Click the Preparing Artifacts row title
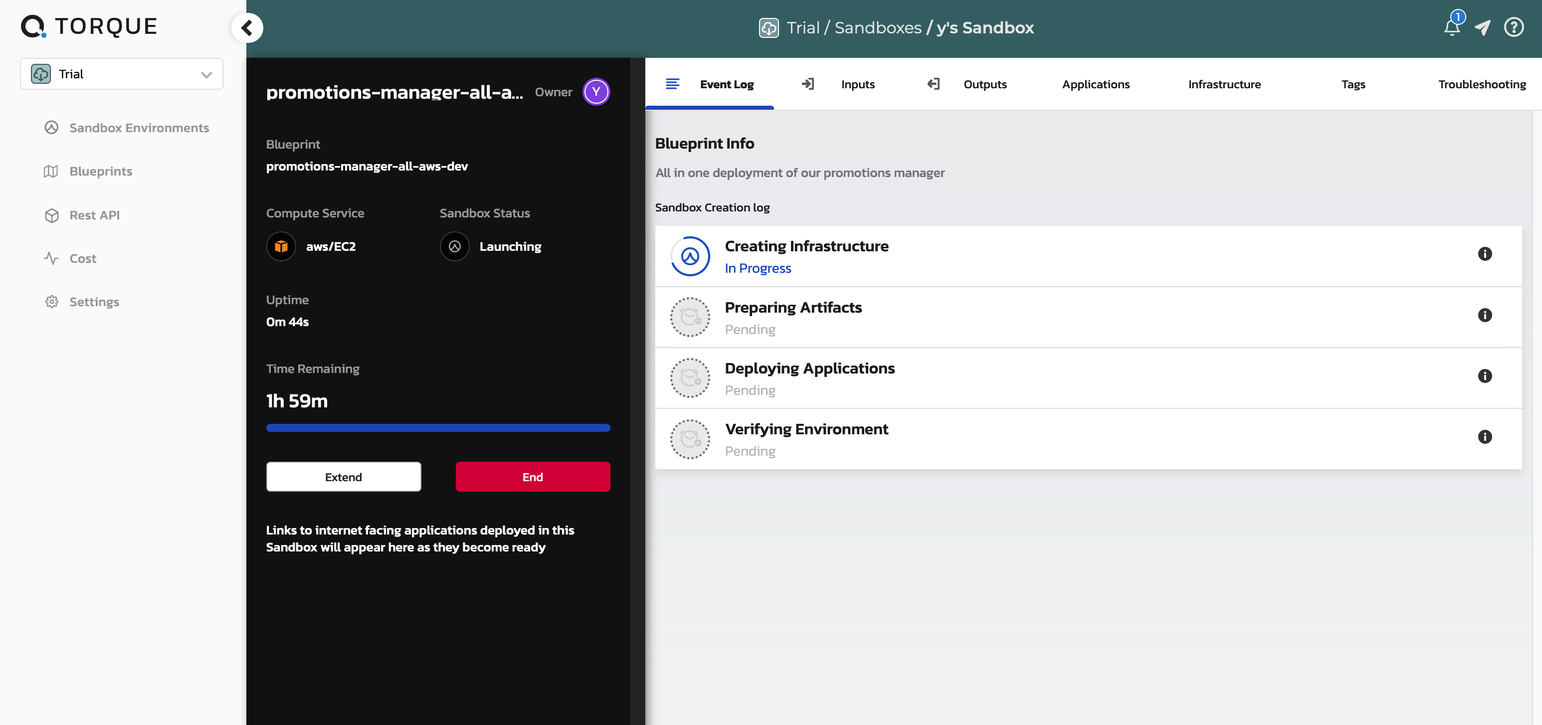This screenshot has height=725, width=1542. (x=793, y=307)
